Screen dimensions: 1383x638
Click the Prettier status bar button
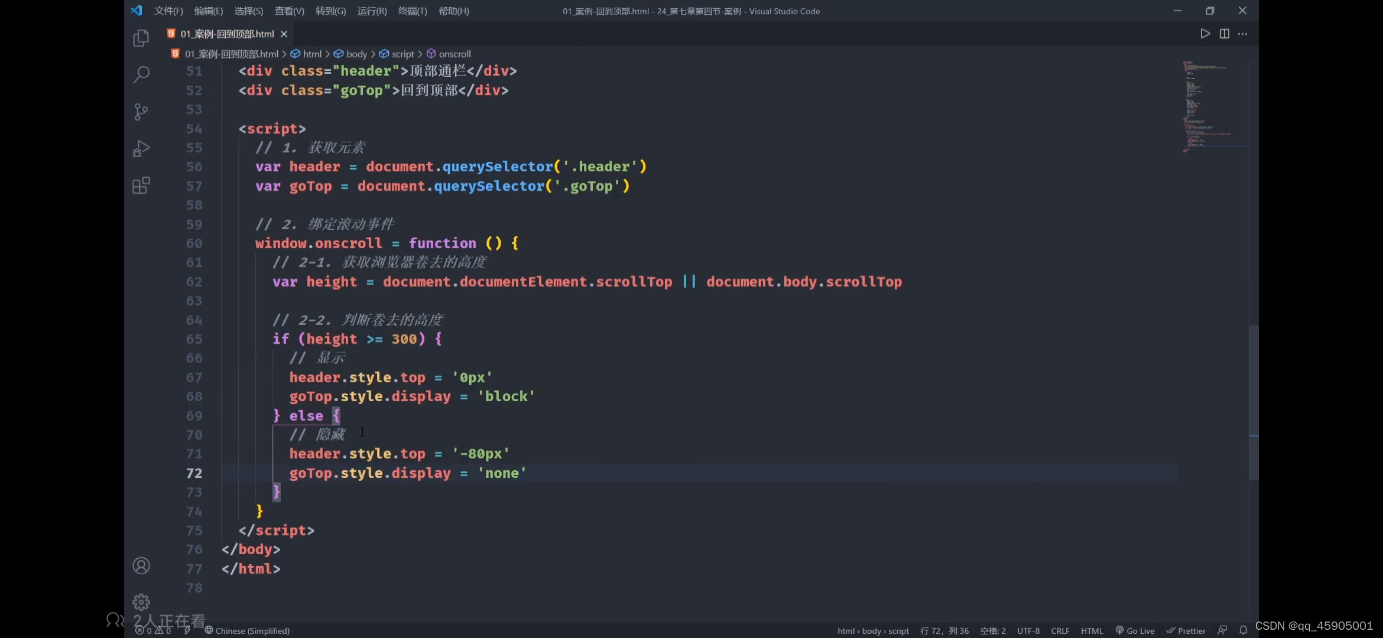pyautogui.click(x=1186, y=630)
